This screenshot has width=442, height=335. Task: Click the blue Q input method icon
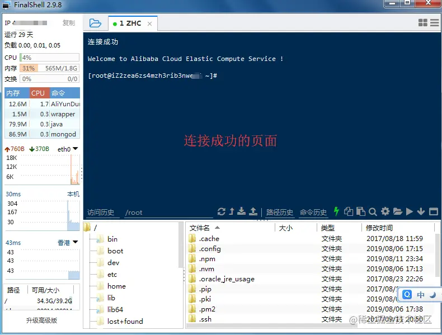pyautogui.click(x=407, y=295)
